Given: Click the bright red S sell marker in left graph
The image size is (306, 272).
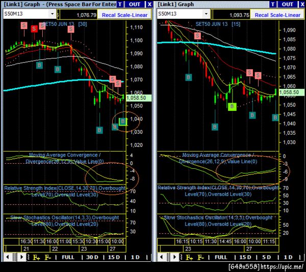Looking at the screenshot, I should [34, 29].
